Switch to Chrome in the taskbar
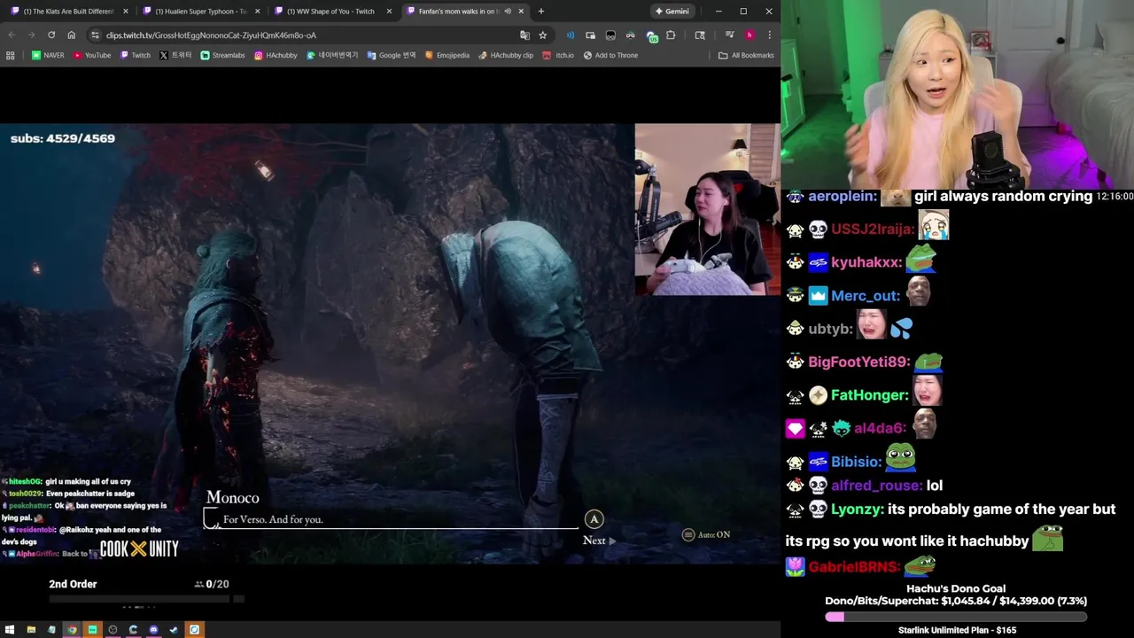Viewport: 1134px width, 638px height. [x=72, y=630]
